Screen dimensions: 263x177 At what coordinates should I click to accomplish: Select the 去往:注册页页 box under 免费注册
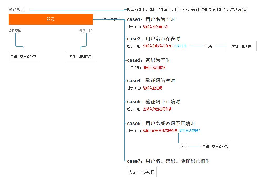click(80, 56)
